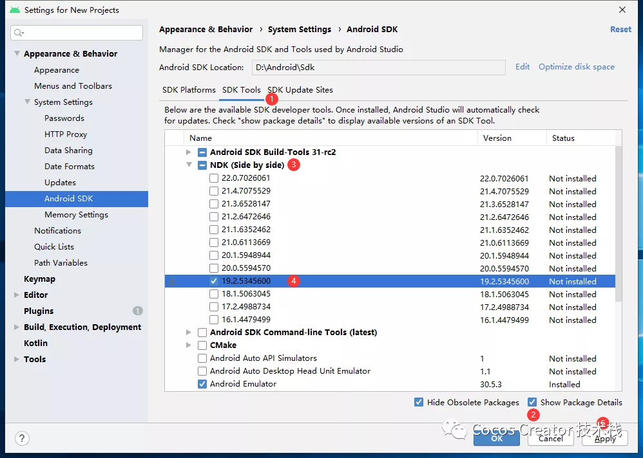Expand the Editor settings category

point(17,295)
